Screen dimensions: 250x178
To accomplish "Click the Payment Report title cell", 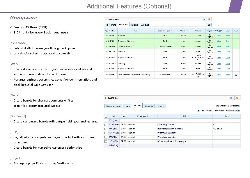I will pyautogui.click(x=136, y=46).
